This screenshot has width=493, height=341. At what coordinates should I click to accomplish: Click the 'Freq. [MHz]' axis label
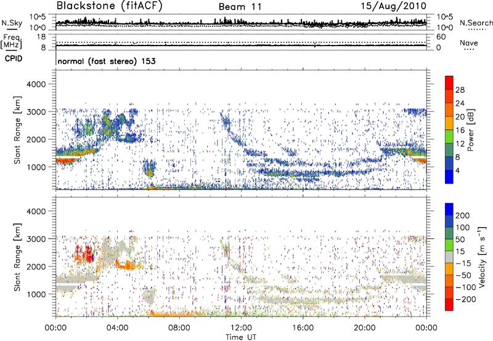coord(11,41)
